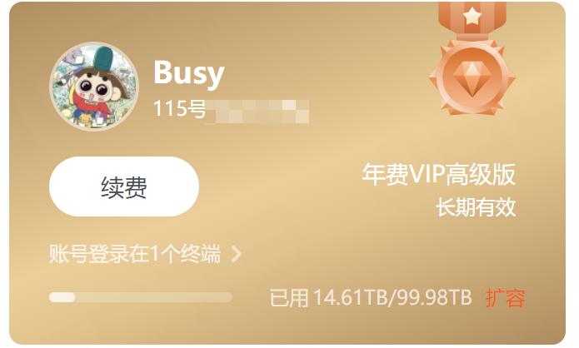
Task: Click the 续费 renew button
Action: 124,186
